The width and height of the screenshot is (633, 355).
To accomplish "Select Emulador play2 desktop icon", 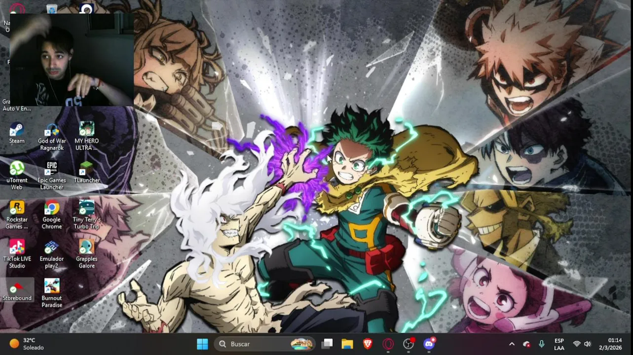I will (x=52, y=254).
